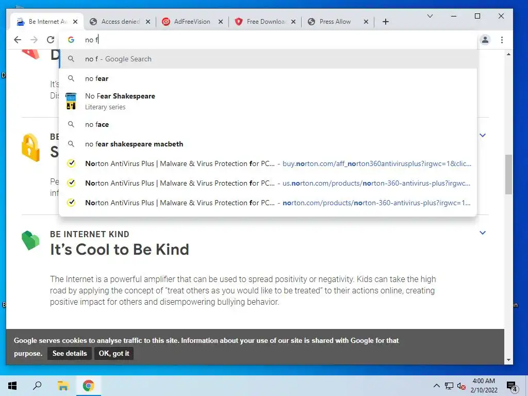Click the address bar containing "no f"
This screenshot has width=528, height=396.
[268, 40]
